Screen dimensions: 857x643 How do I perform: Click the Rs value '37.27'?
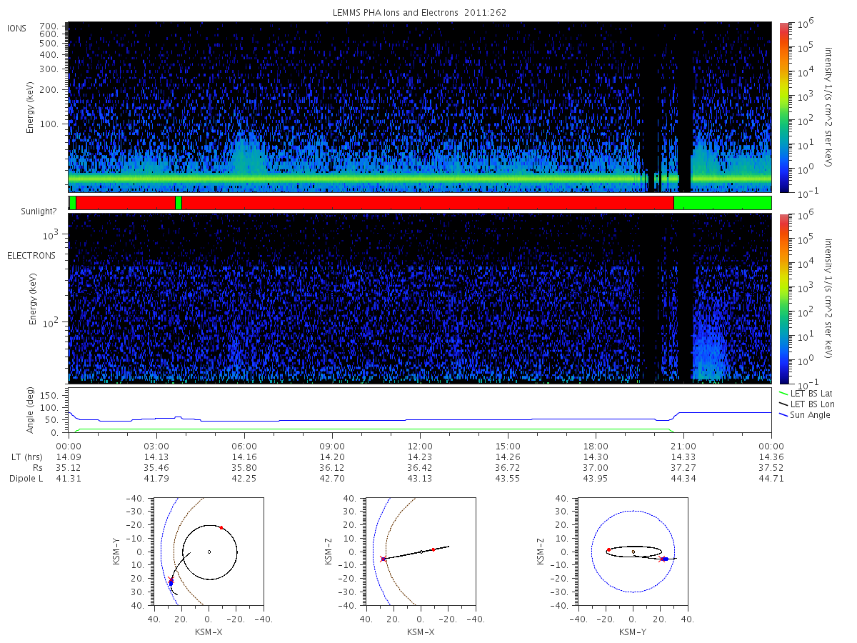683,468
